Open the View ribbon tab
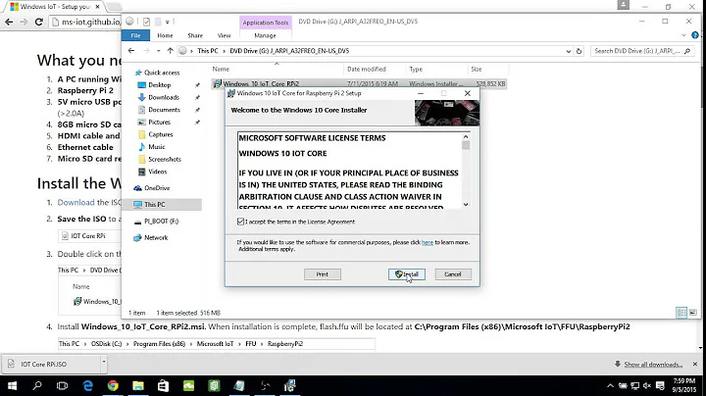The width and height of the screenshot is (706, 396). [x=224, y=35]
